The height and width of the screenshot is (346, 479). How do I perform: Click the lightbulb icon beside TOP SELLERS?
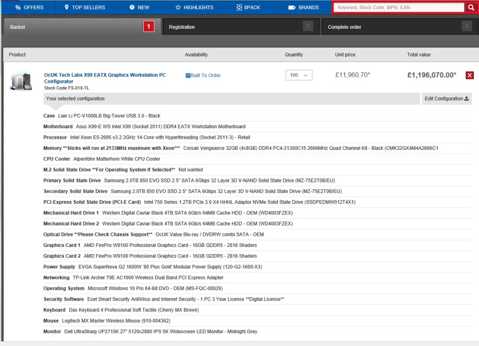(x=67, y=7)
